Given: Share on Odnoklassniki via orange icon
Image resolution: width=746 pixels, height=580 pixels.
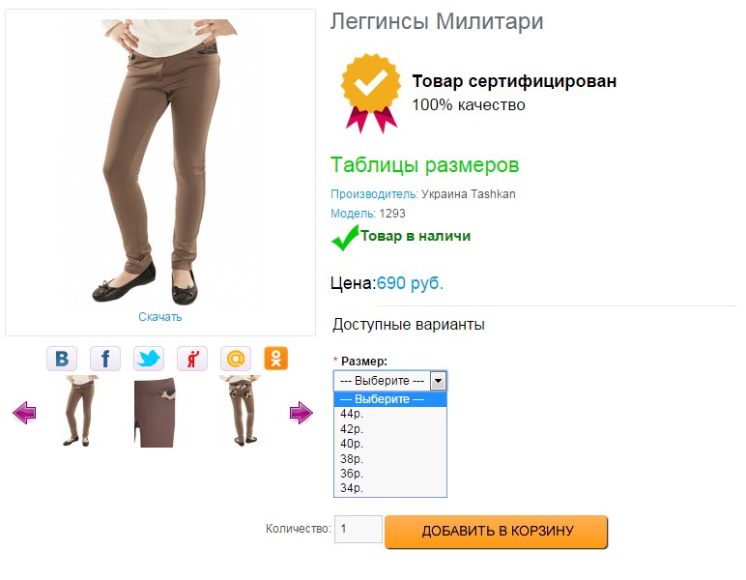Looking at the screenshot, I should coord(276,359).
